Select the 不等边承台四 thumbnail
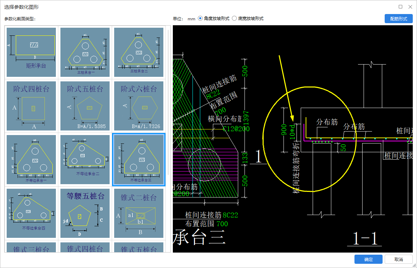 pos(31,213)
